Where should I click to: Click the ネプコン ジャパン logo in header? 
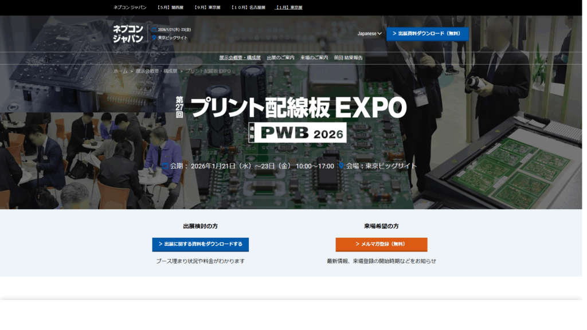pyautogui.click(x=128, y=34)
